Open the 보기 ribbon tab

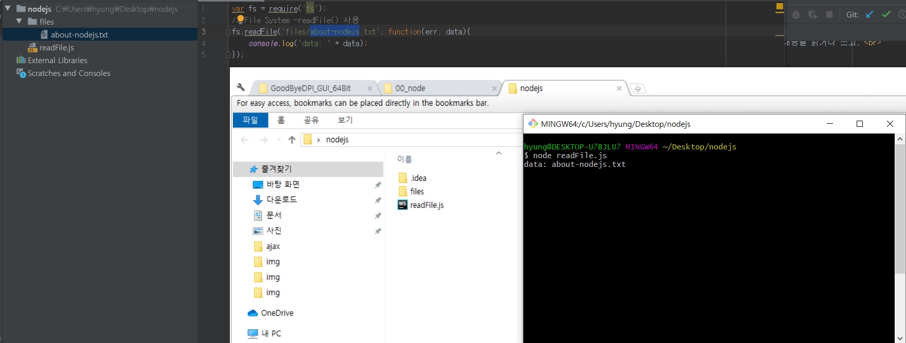345,120
